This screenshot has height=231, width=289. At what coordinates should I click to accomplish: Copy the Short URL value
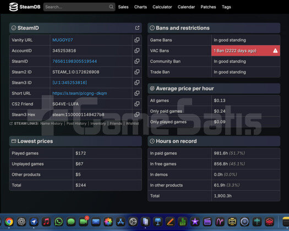137,94
